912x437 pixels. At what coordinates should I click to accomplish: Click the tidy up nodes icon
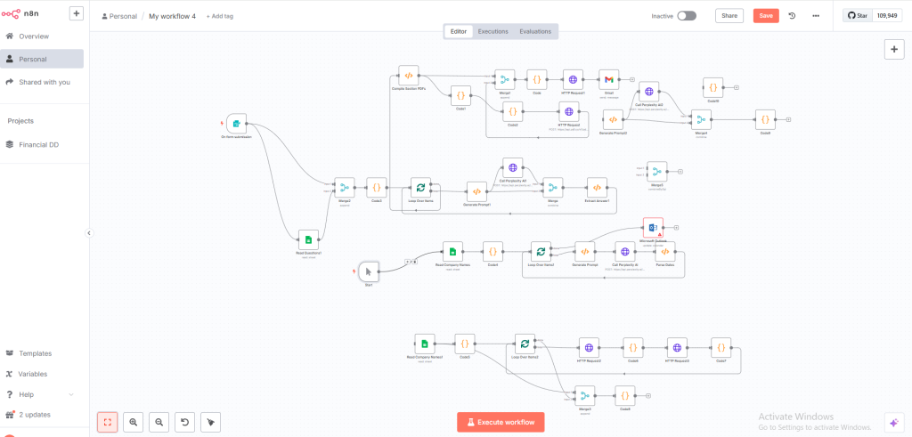210,422
